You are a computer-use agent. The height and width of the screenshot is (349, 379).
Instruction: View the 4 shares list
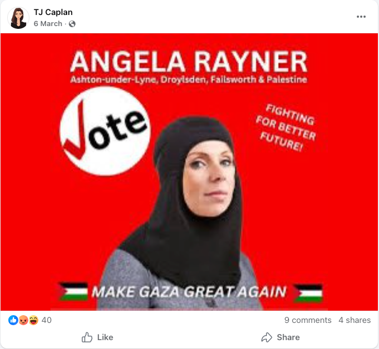pos(355,320)
